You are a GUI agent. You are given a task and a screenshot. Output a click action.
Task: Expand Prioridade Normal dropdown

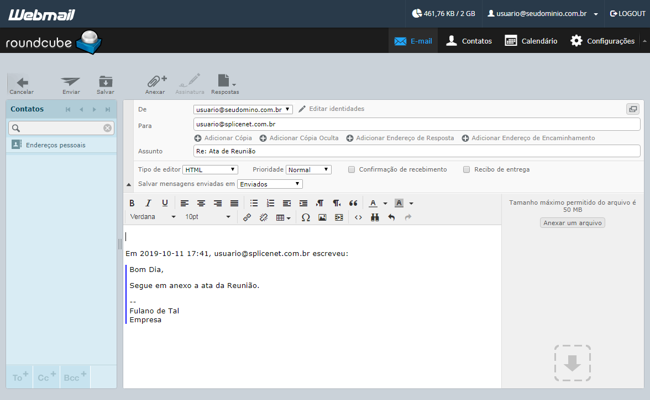pyautogui.click(x=308, y=169)
